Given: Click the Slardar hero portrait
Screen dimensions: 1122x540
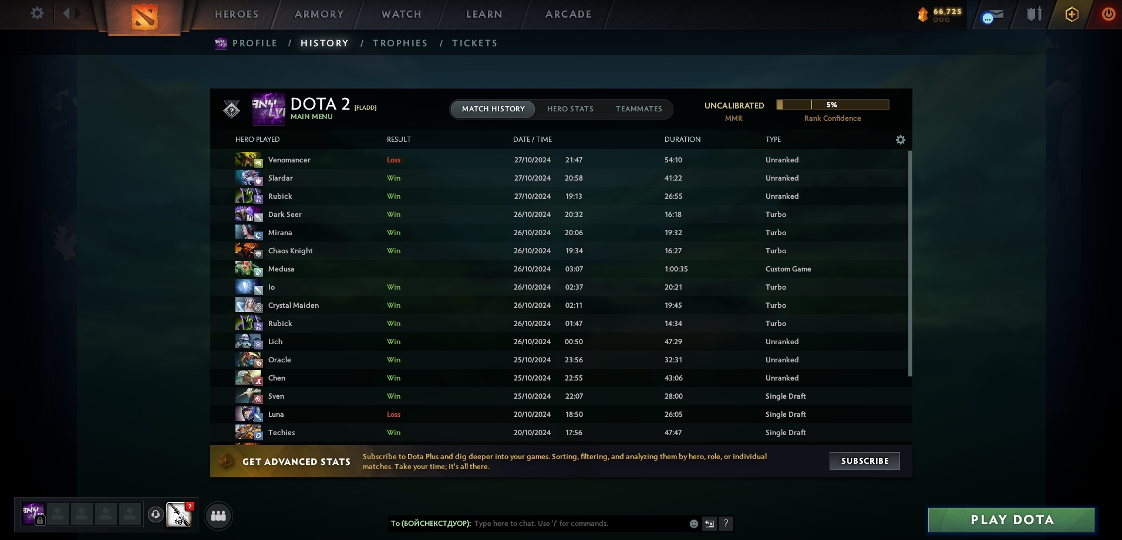Looking at the screenshot, I should tap(249, 178).
